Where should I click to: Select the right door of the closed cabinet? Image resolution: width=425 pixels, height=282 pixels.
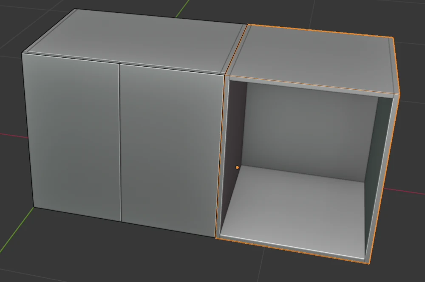coord(172,150)
